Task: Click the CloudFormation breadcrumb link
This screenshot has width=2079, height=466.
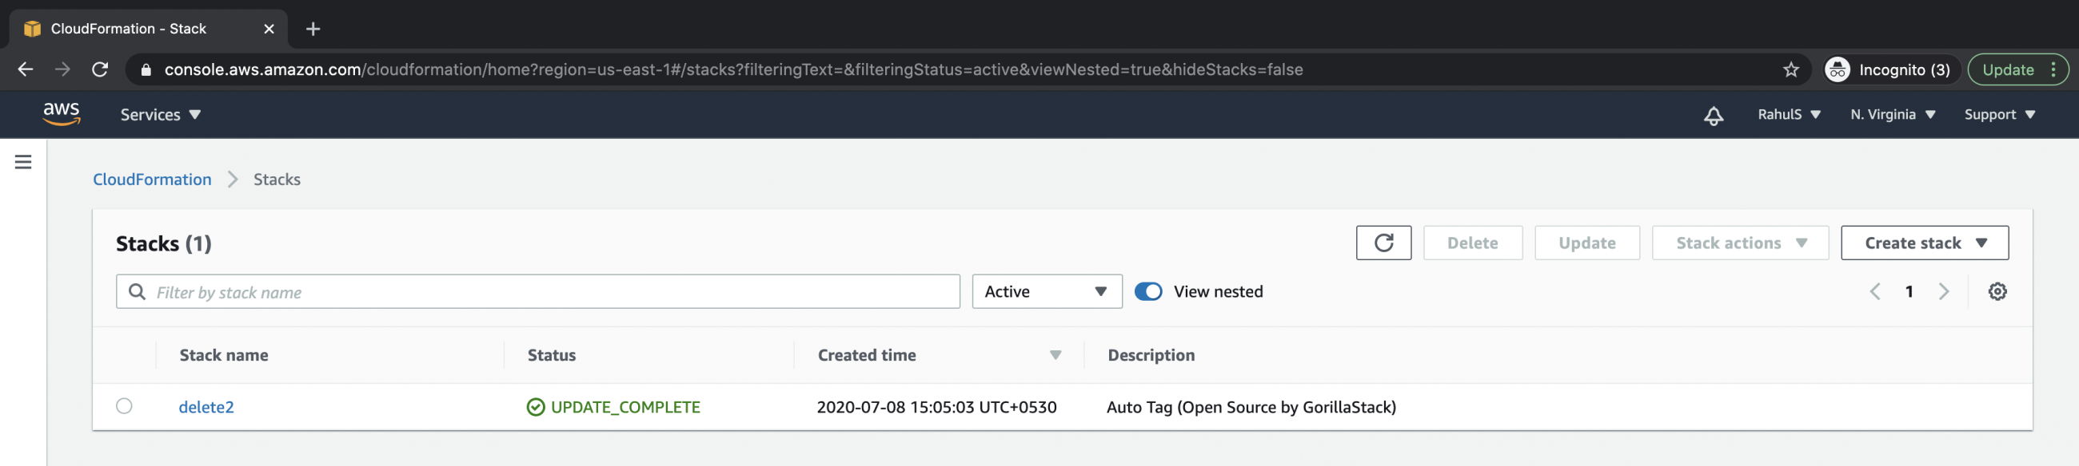Action: click(x=152, y=180)
